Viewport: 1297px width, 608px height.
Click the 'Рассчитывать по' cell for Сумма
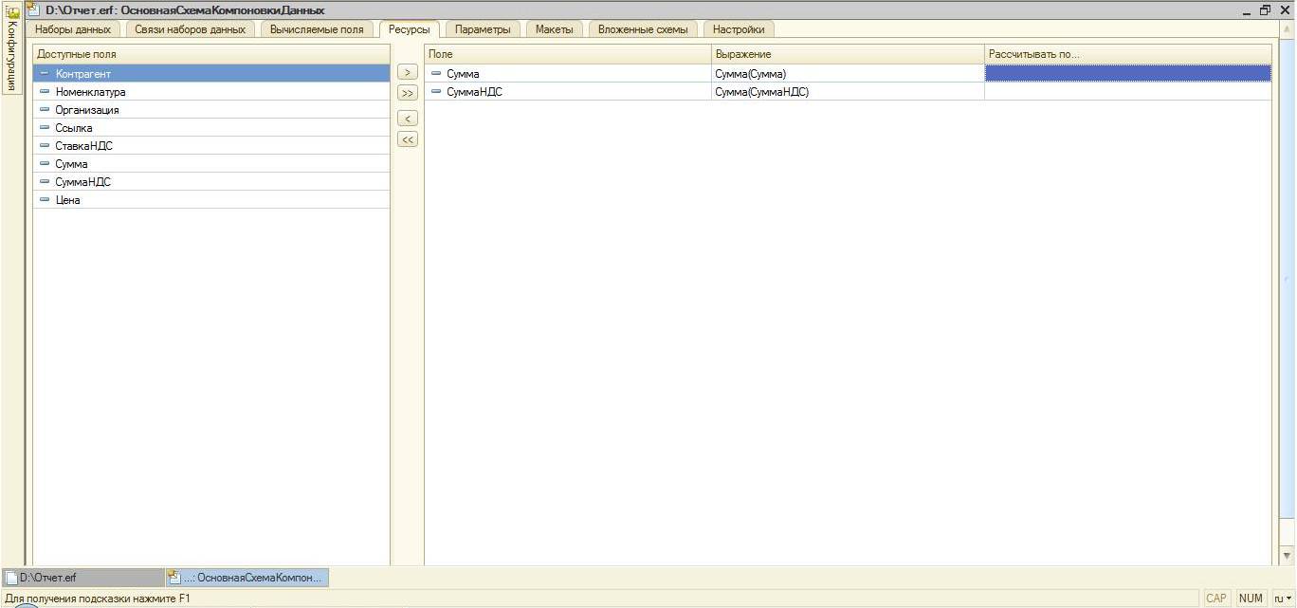pos(1126,73)
